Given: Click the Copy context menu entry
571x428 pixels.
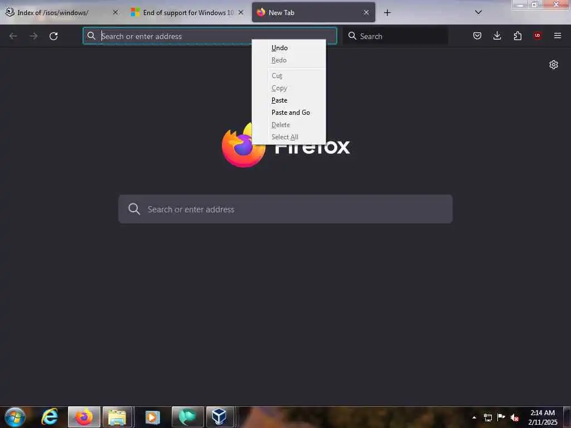Looking at the screenshot, I should click(288, 88).
